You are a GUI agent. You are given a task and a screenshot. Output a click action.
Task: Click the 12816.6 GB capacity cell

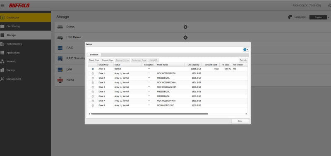pyautogui.click(x=196, y=69)
